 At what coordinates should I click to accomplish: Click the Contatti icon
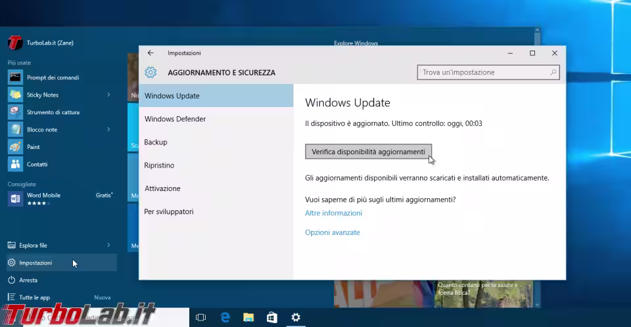click(x=15, y=164)
